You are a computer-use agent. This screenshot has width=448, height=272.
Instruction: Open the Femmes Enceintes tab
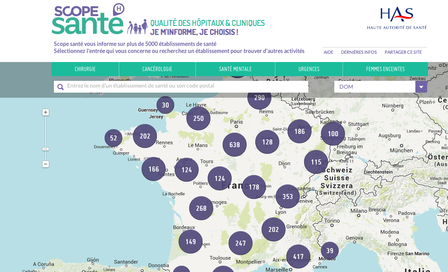pos(385,69)
